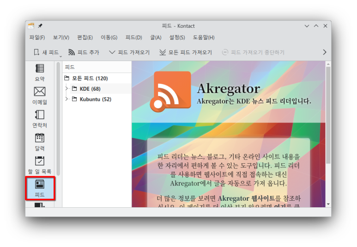Click the Akregator RSS logo image
This screenshot has height=247, width=357.
[x=170, y=92]
